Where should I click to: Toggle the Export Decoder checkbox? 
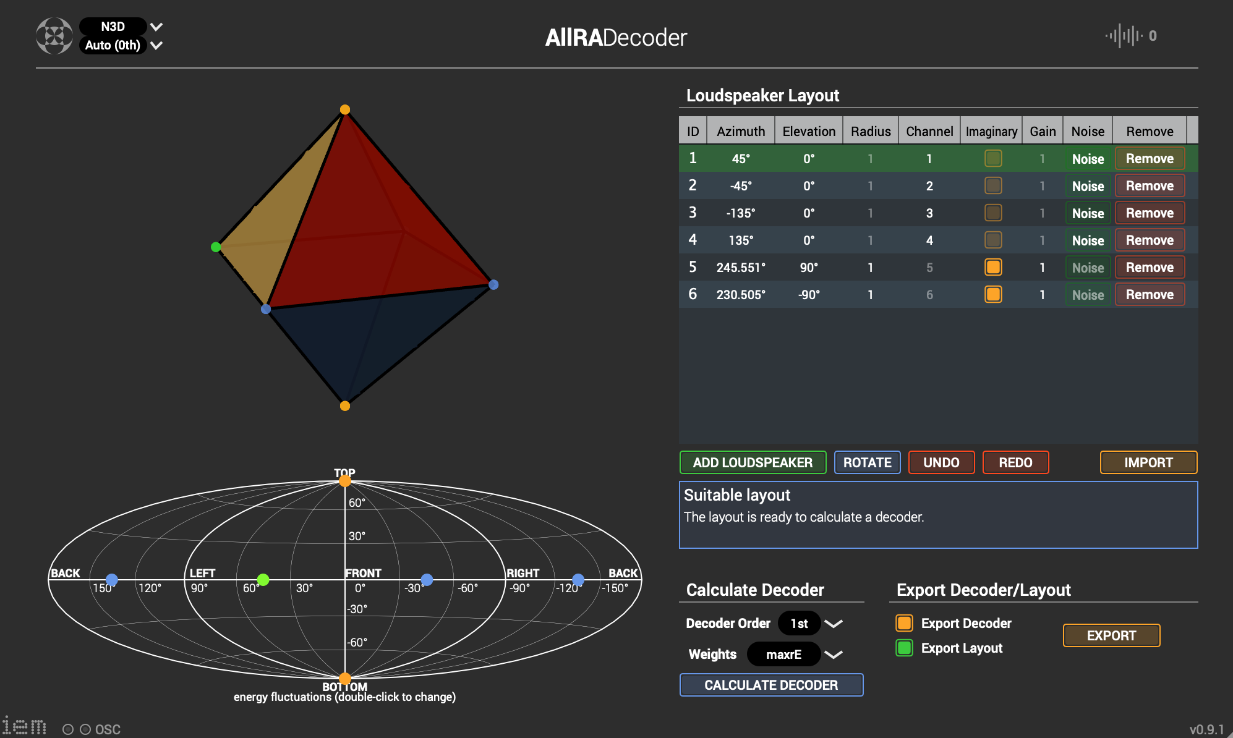click(x=904, y=623)
